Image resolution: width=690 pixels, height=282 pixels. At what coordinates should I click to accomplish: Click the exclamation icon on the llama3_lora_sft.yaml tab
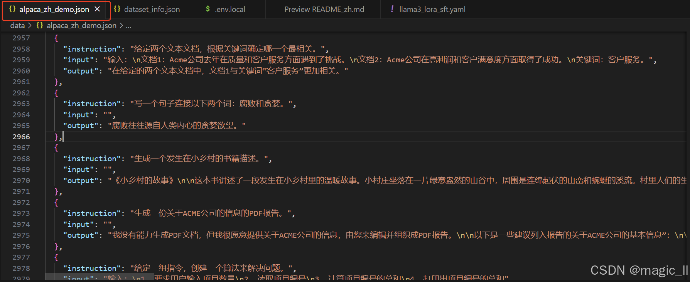pyautogui.click(x=392, y=9)
